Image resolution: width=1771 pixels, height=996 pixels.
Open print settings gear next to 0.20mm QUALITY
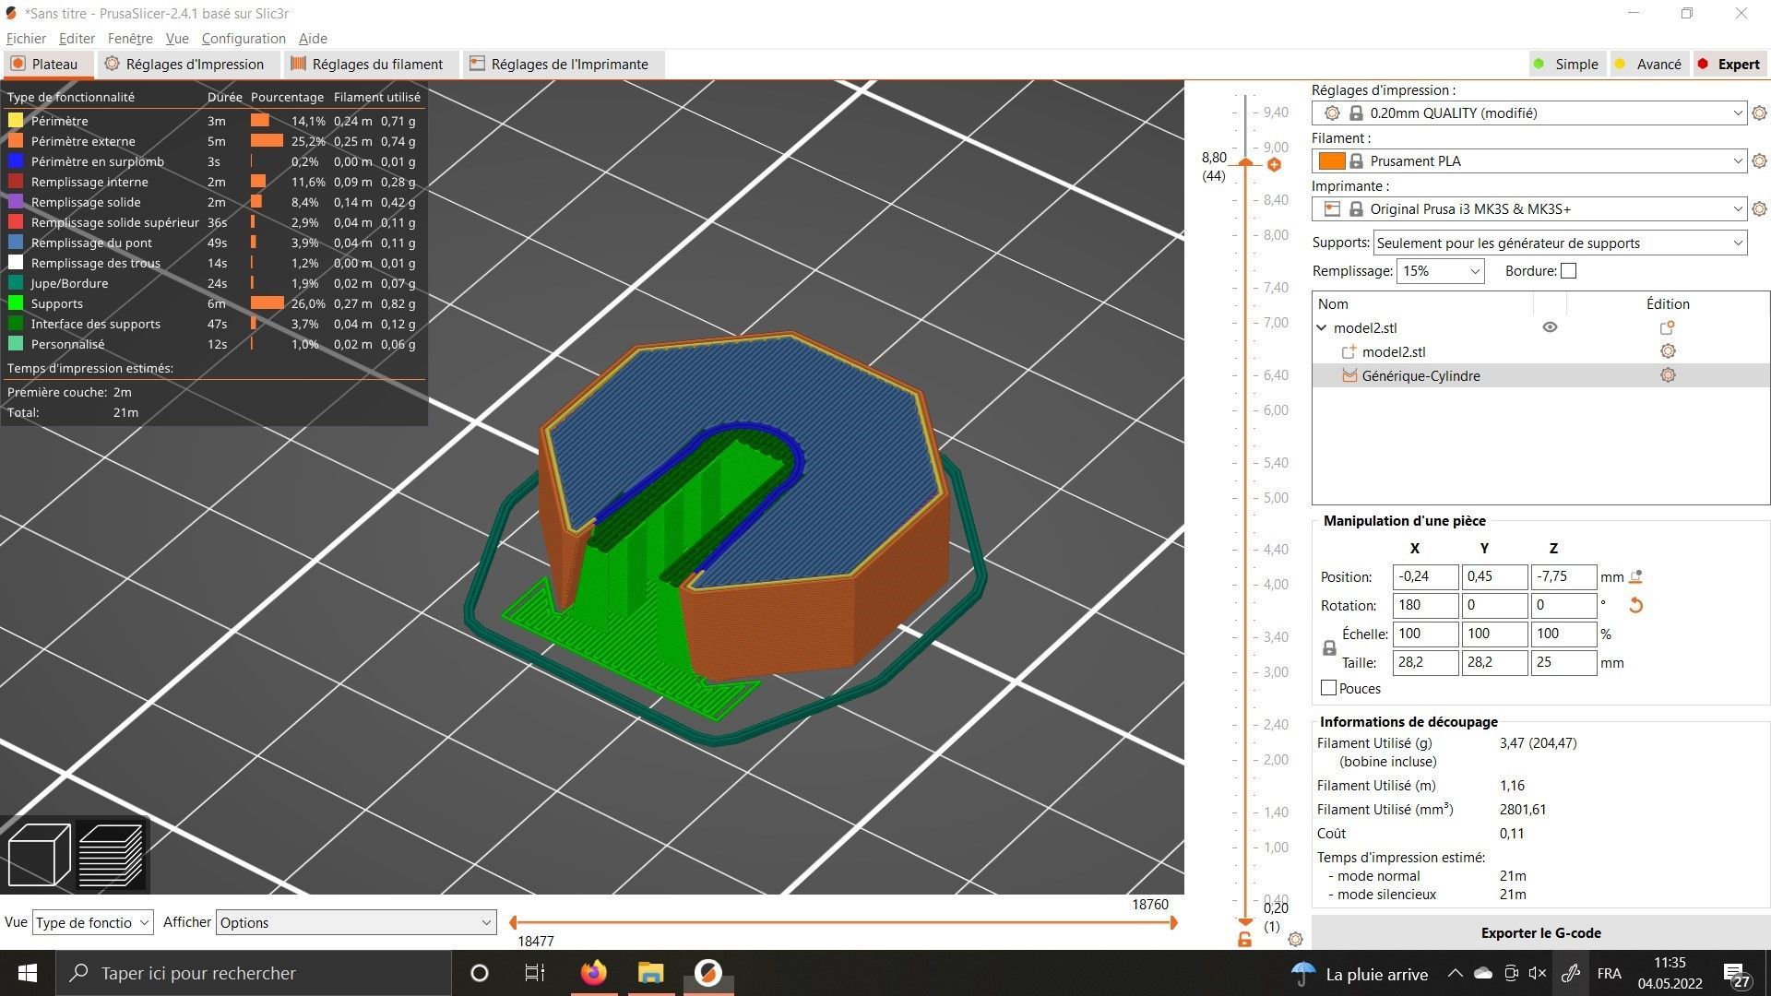tap(1759, 113)
